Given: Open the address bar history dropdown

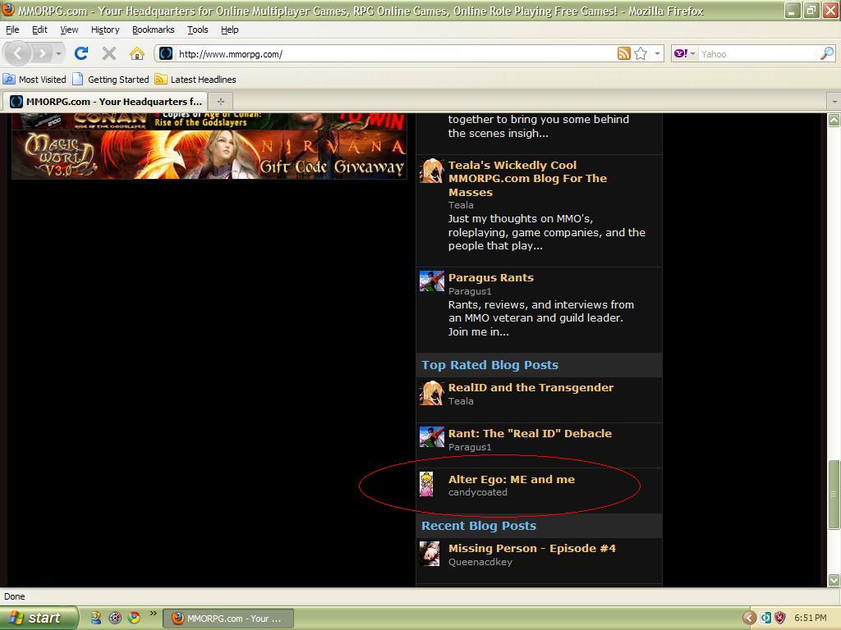Looking at the screenshot, I should click(x=657, y=53).
